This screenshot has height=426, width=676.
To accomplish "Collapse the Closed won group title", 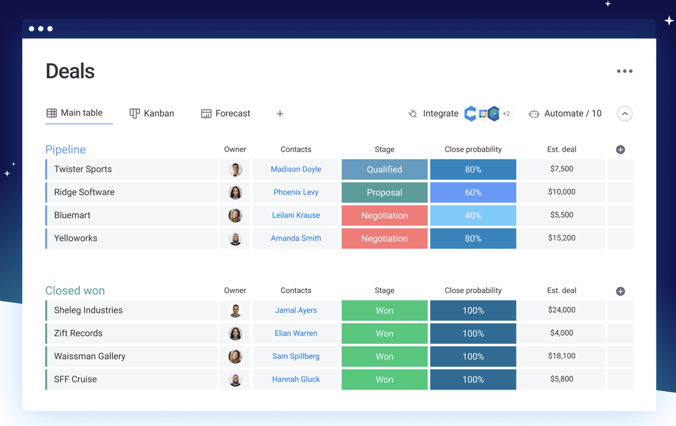I will click(75, 291).
